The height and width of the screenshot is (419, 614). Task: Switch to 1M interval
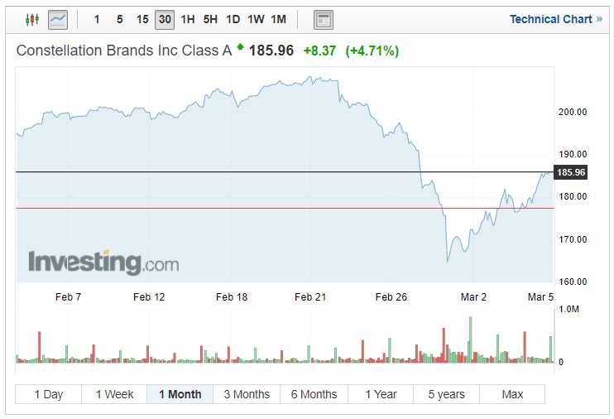278,19
